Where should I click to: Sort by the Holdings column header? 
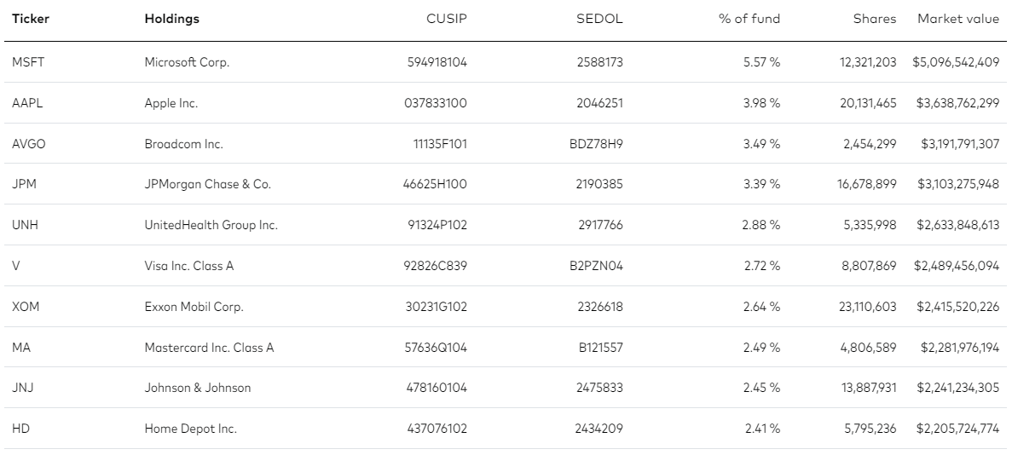click(171, 19)
